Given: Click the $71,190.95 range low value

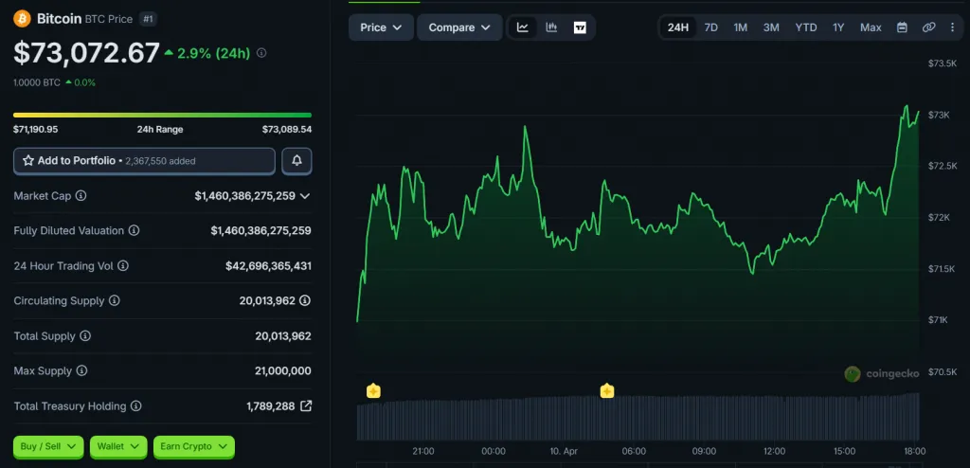Looking at the screenshot, I should 36,130.
